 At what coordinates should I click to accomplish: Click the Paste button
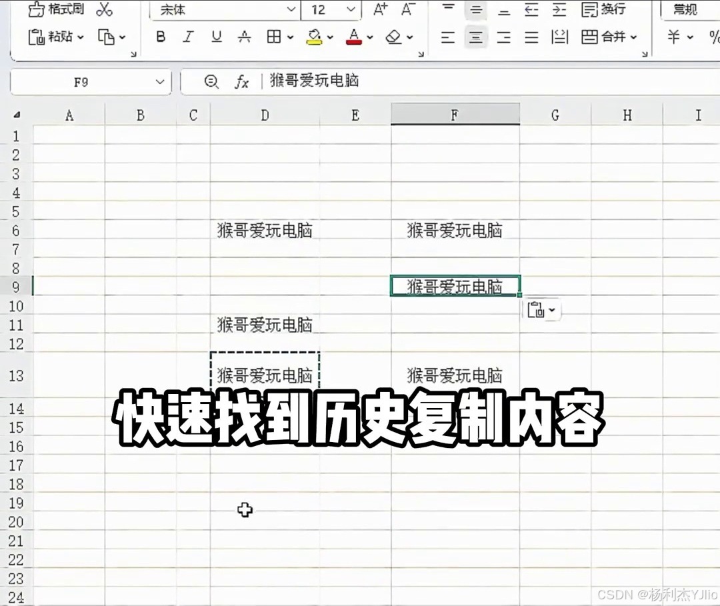pyautogui.click(x=50, y=37)
